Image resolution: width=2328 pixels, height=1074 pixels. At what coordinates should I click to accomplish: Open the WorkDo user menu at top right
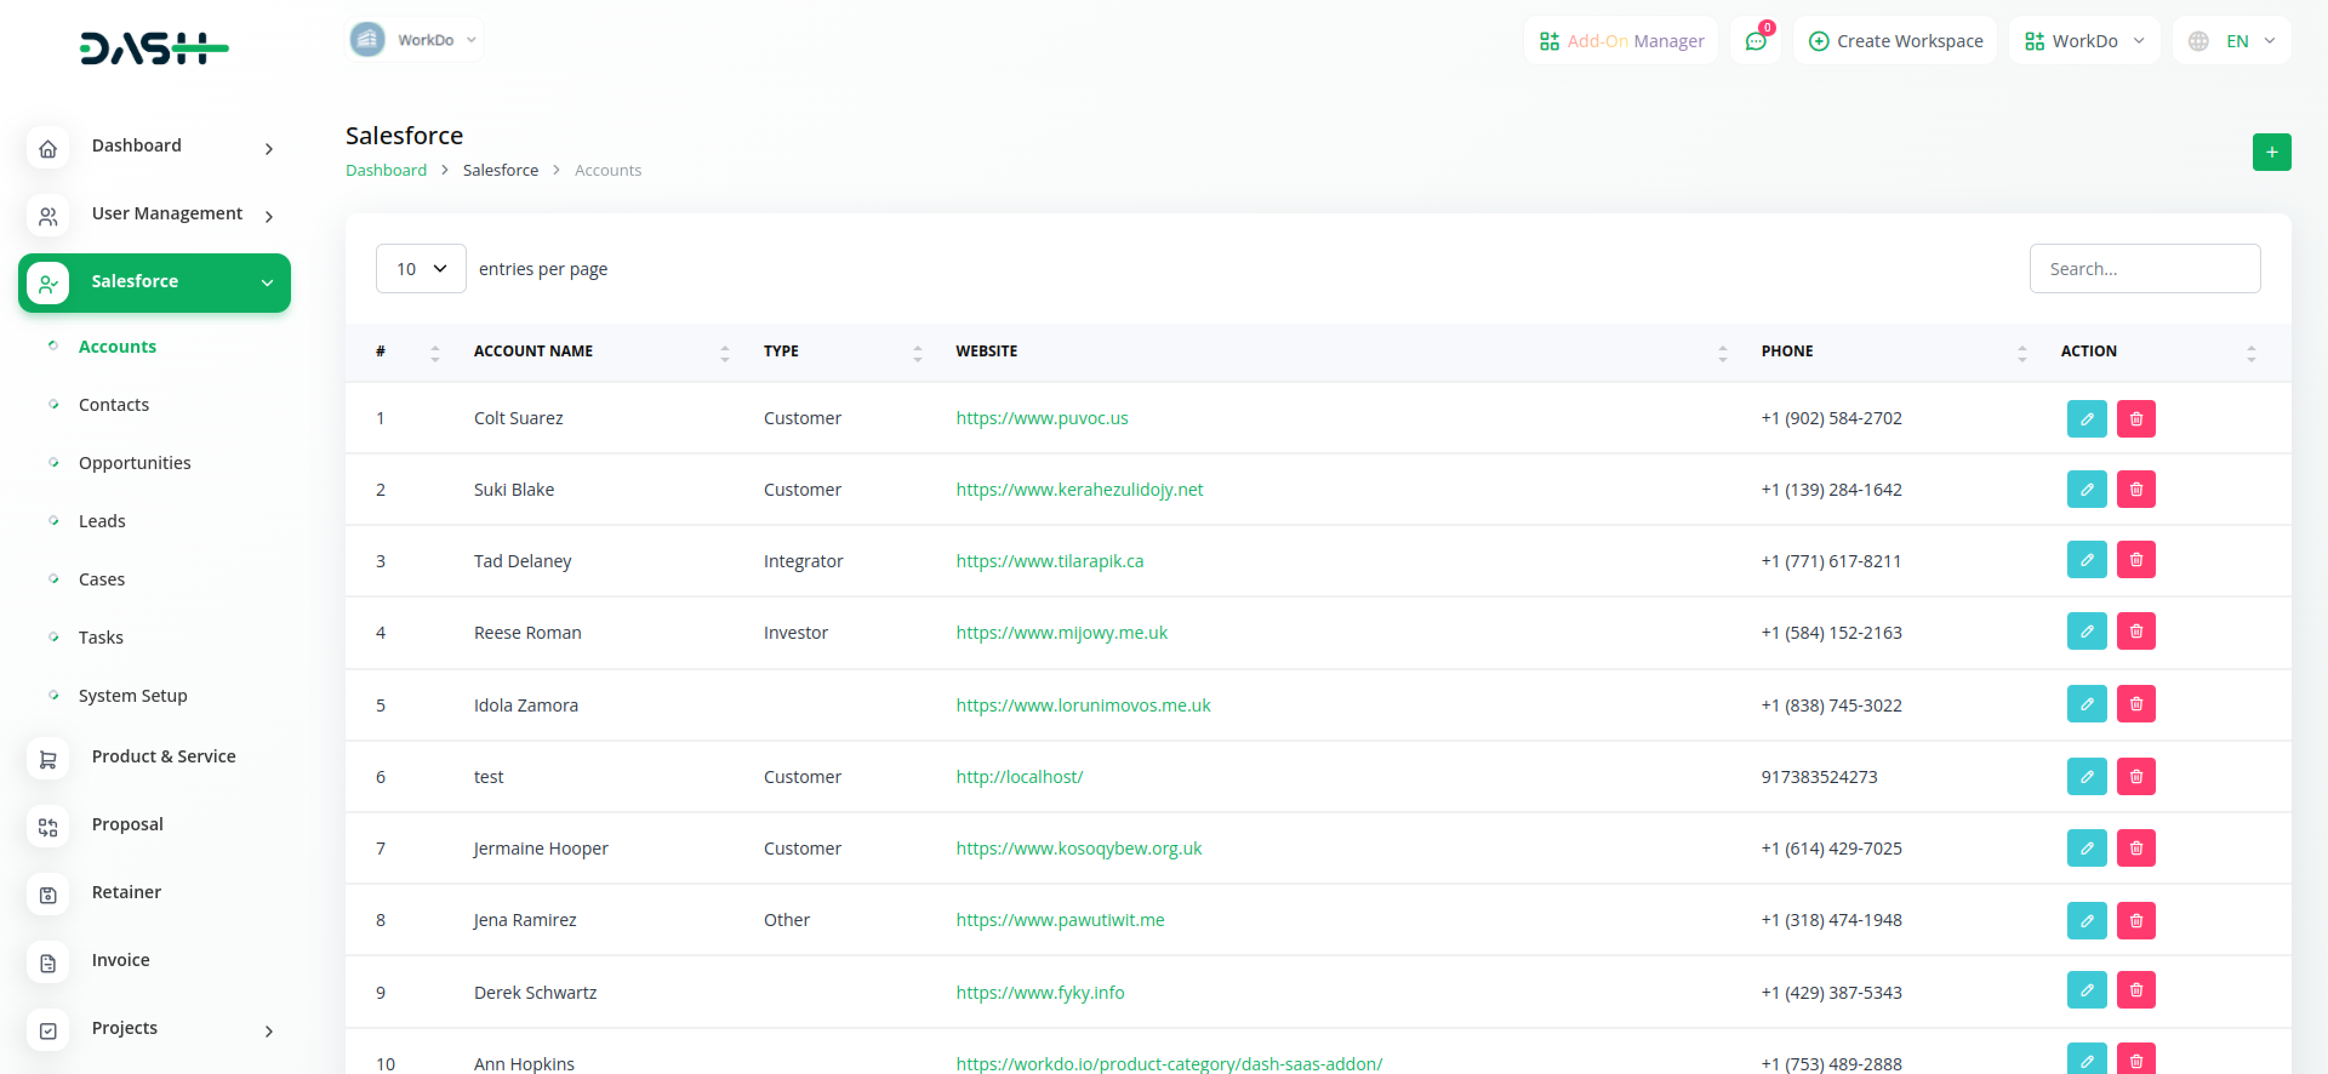click(2084, 41)
